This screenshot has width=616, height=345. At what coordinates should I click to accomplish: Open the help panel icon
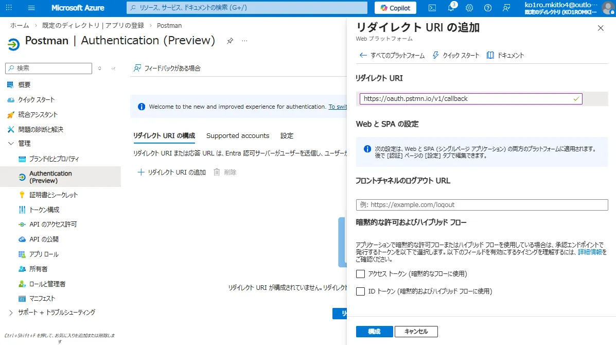coord(487,8)
